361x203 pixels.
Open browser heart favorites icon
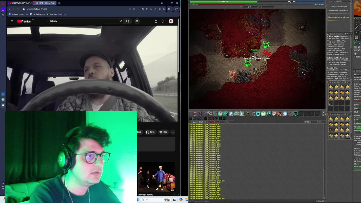pyautogui.click(x=151, y=9)
